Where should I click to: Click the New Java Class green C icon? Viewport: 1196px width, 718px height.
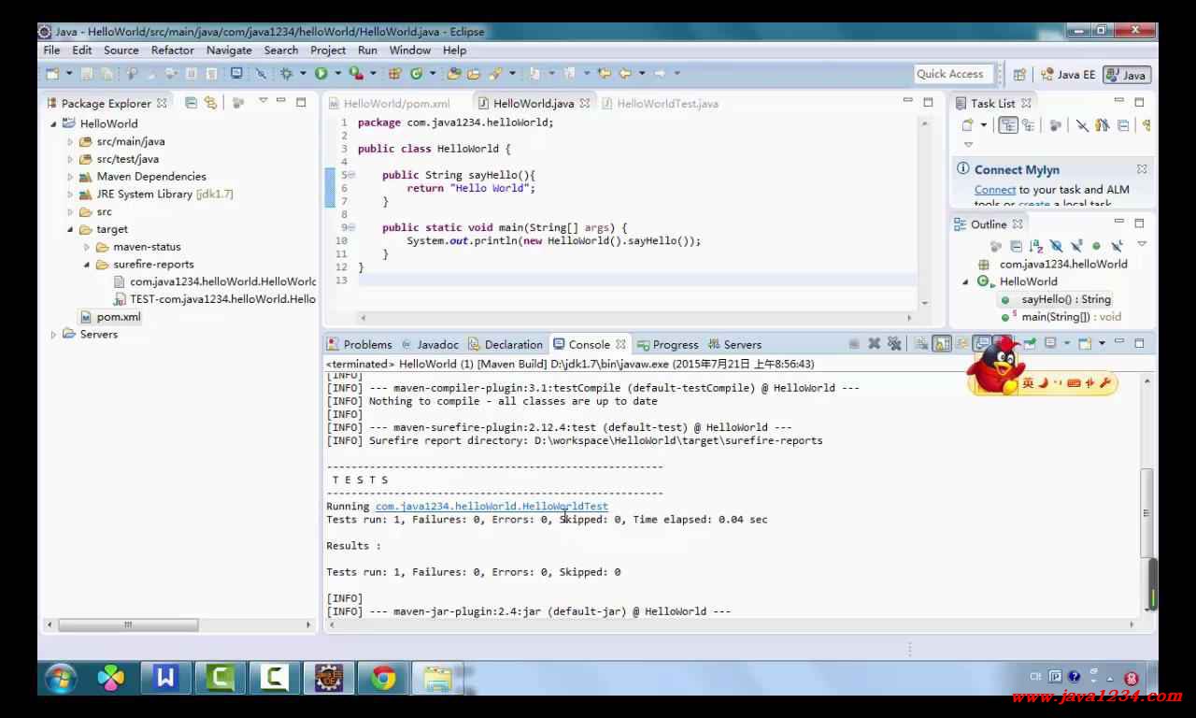[x=416, y=74]
